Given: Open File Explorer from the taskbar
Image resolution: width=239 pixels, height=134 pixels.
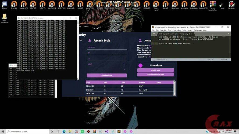Looking at the screenshot, I should [x=70, y=131].
